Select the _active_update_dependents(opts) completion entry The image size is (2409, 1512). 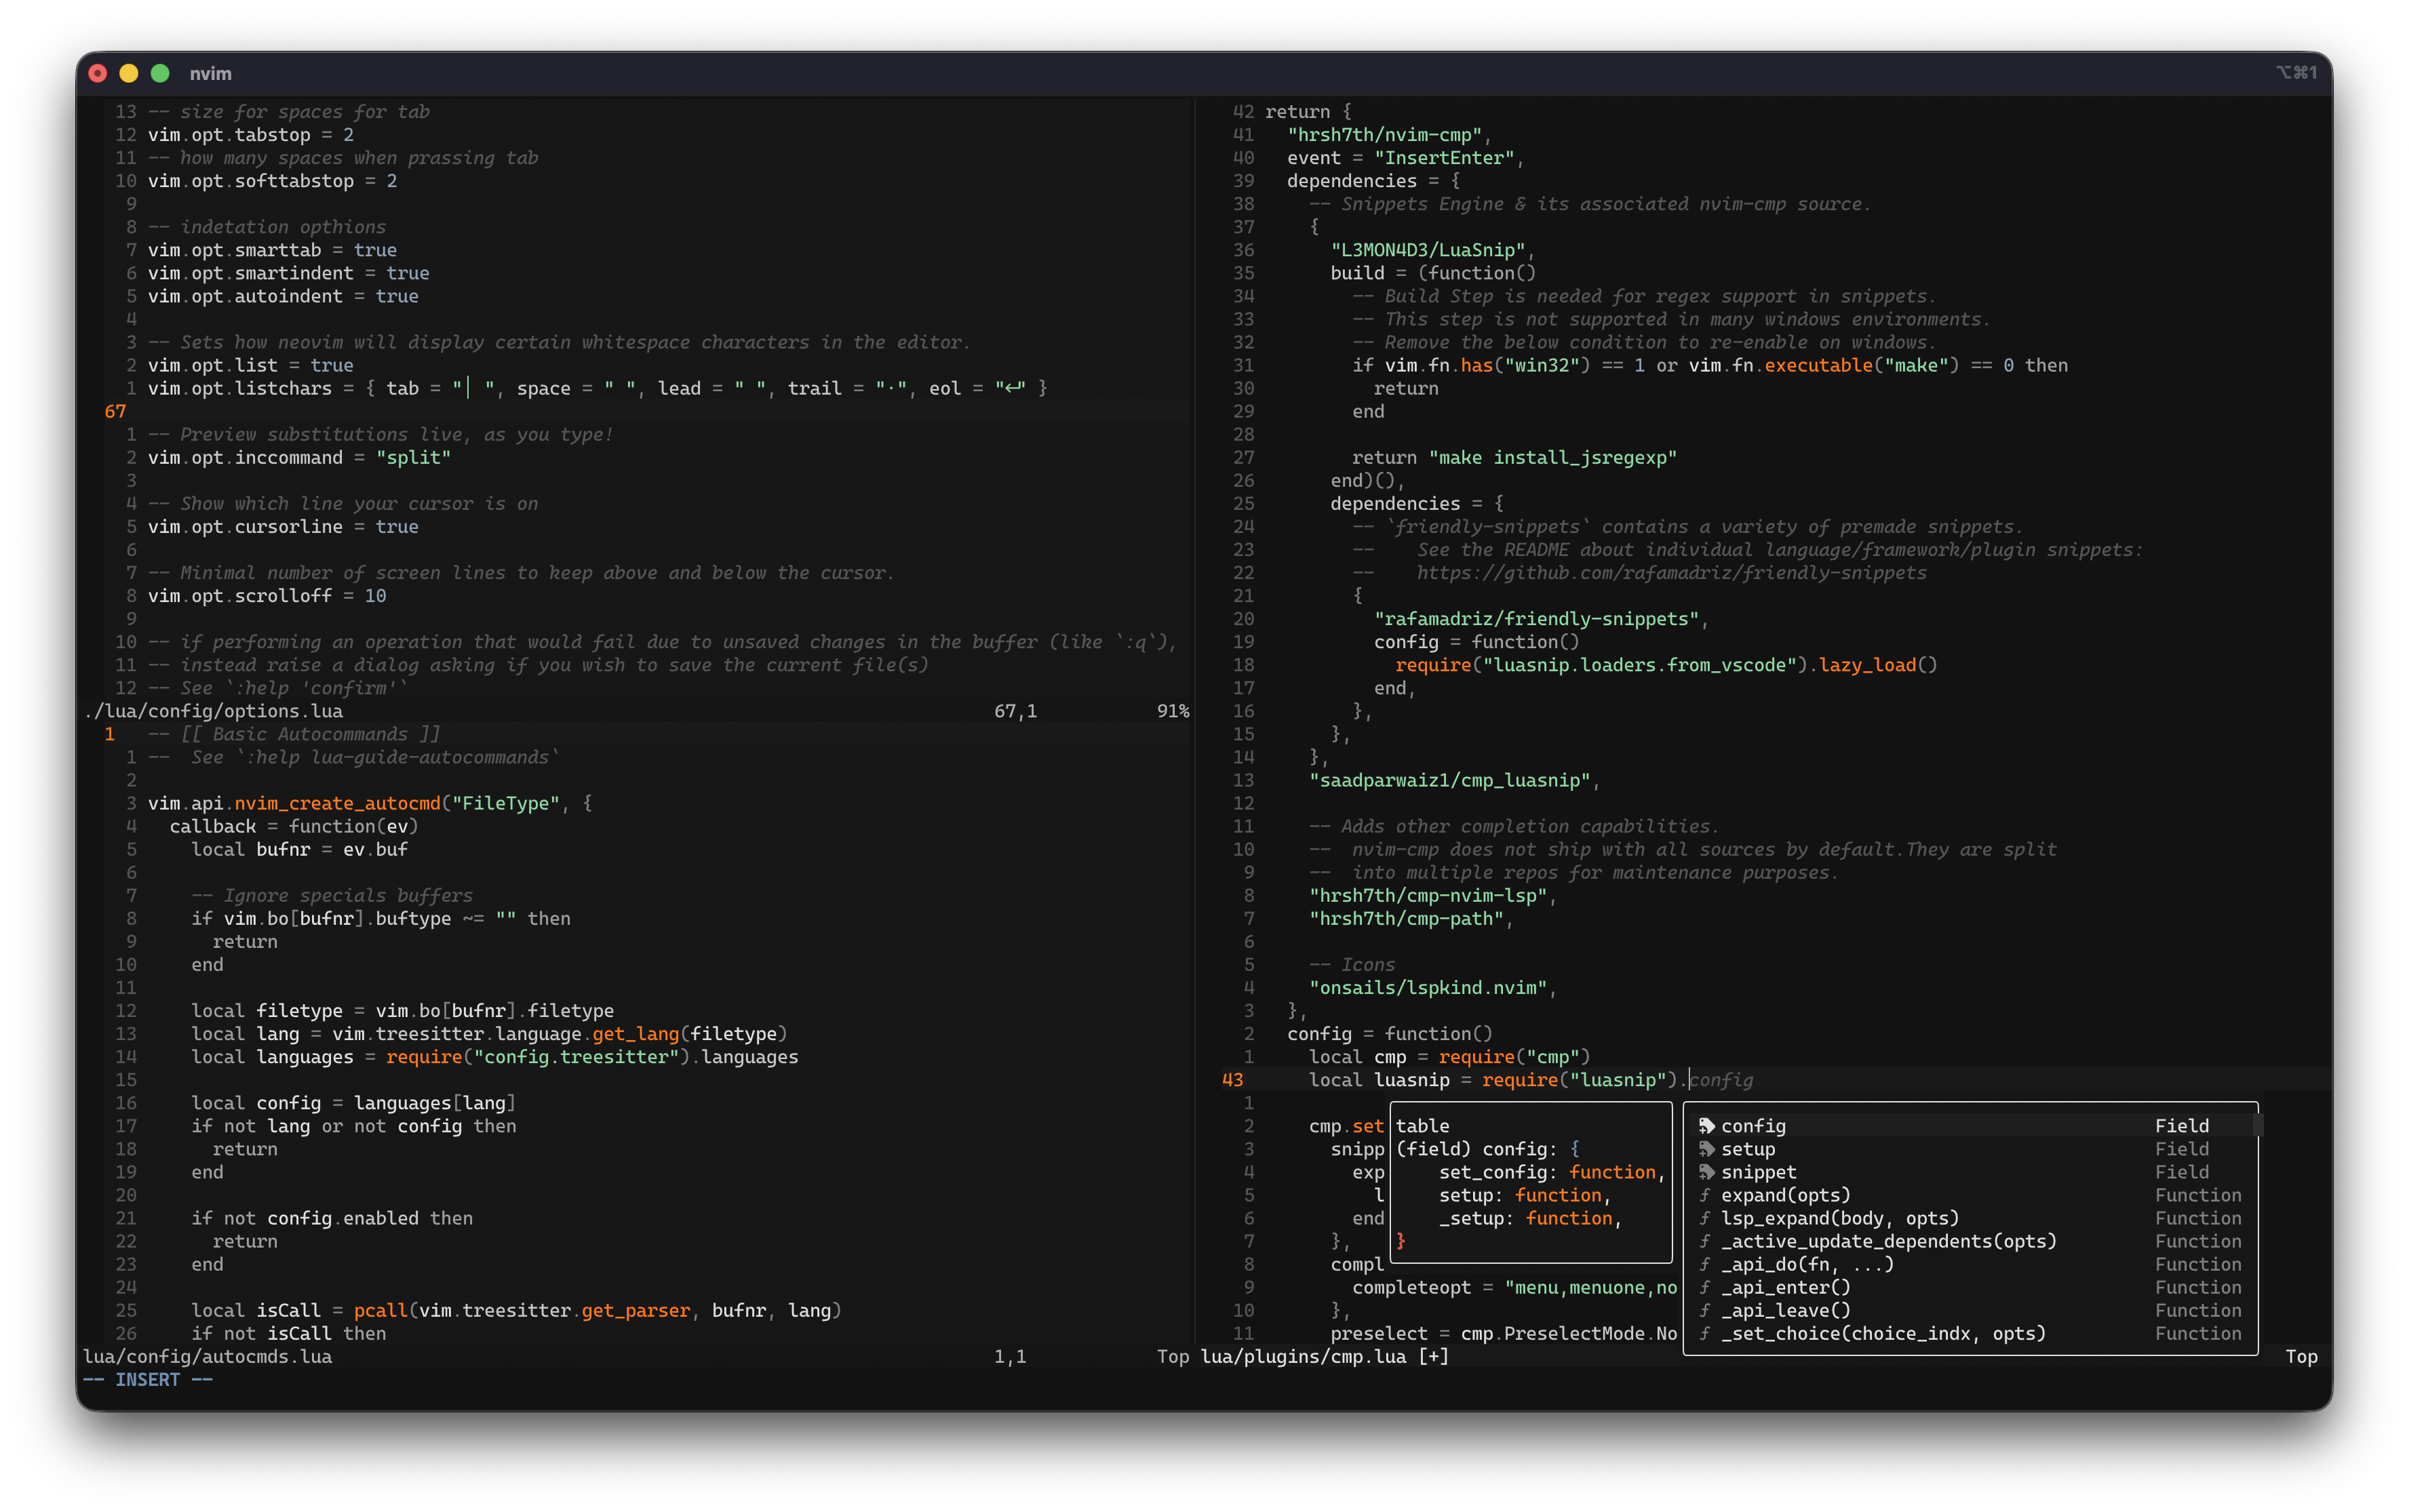(1888, 1241)
